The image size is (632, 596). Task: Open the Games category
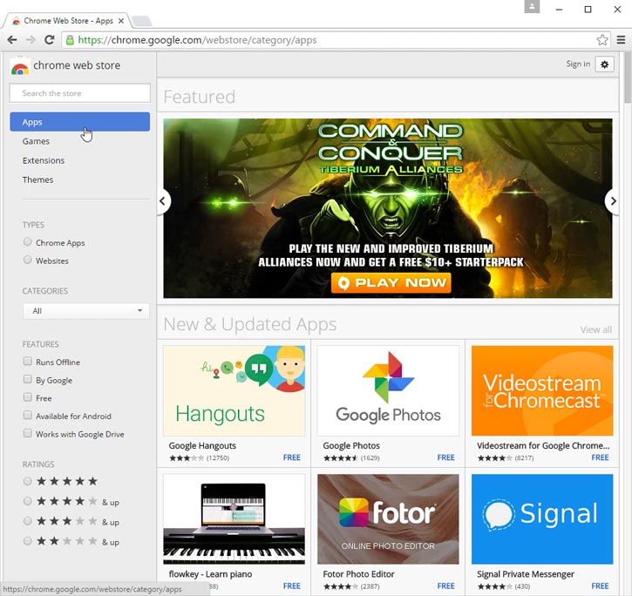pos(36,141)
